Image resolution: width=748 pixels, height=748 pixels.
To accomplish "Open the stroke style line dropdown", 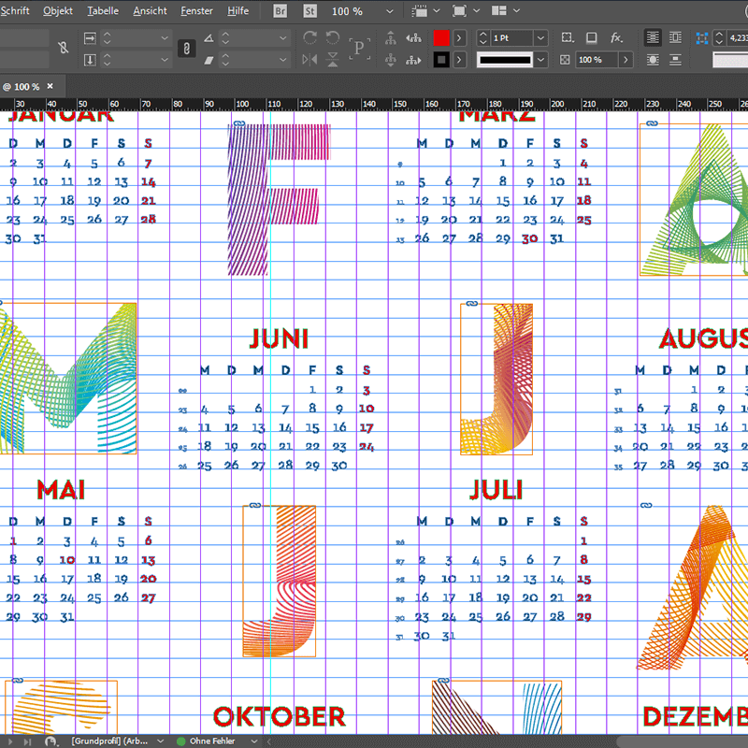I will 540,60.
